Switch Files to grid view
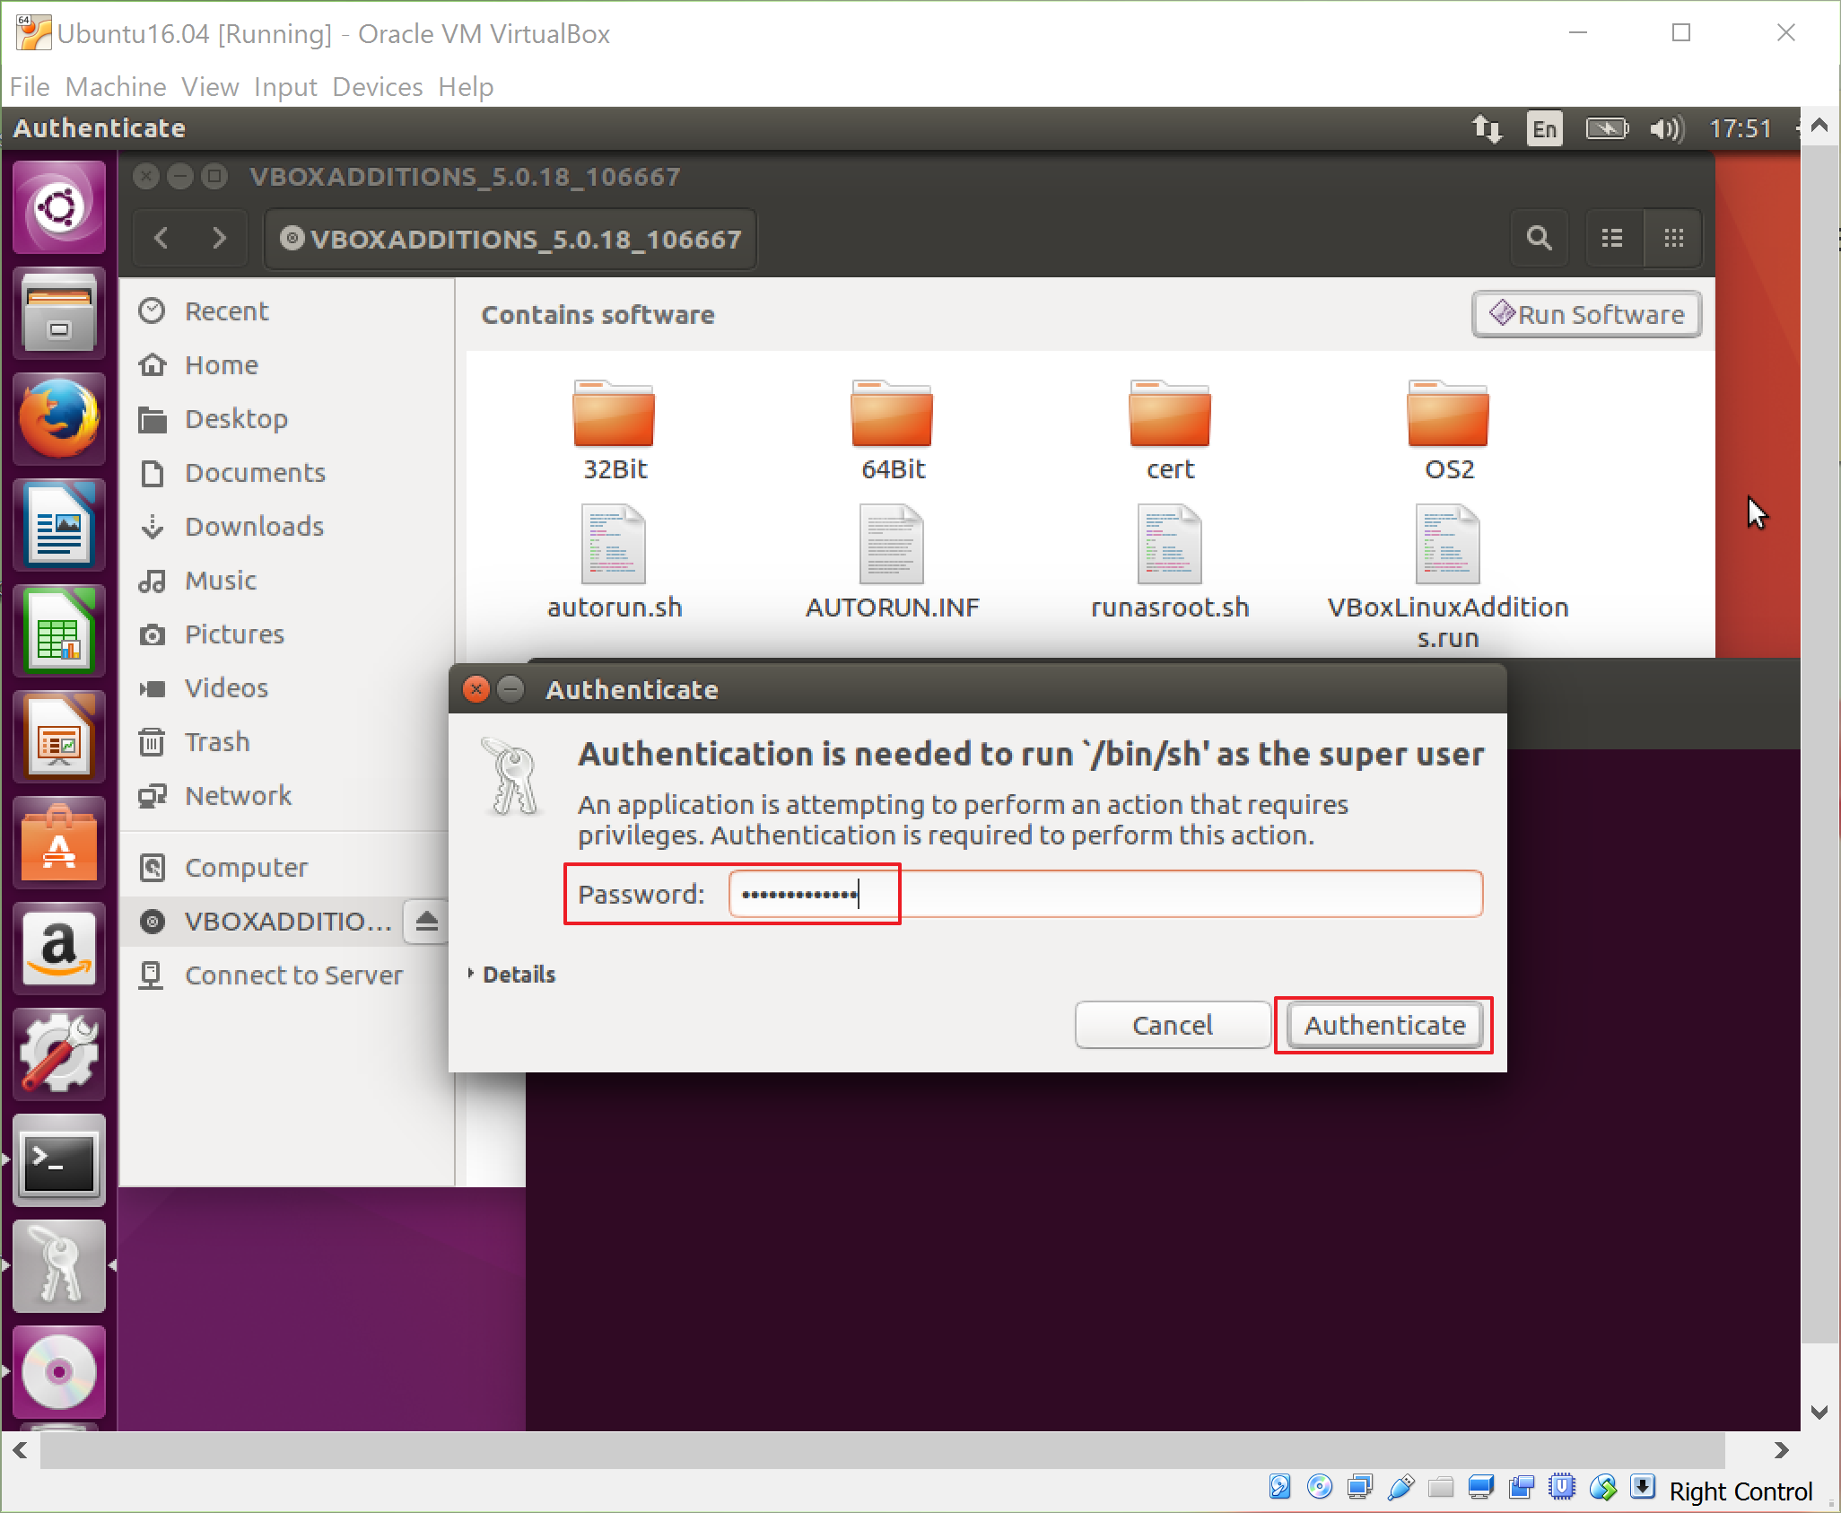Screen dimensions: 1841x1513 click(x=1673, y=239)
